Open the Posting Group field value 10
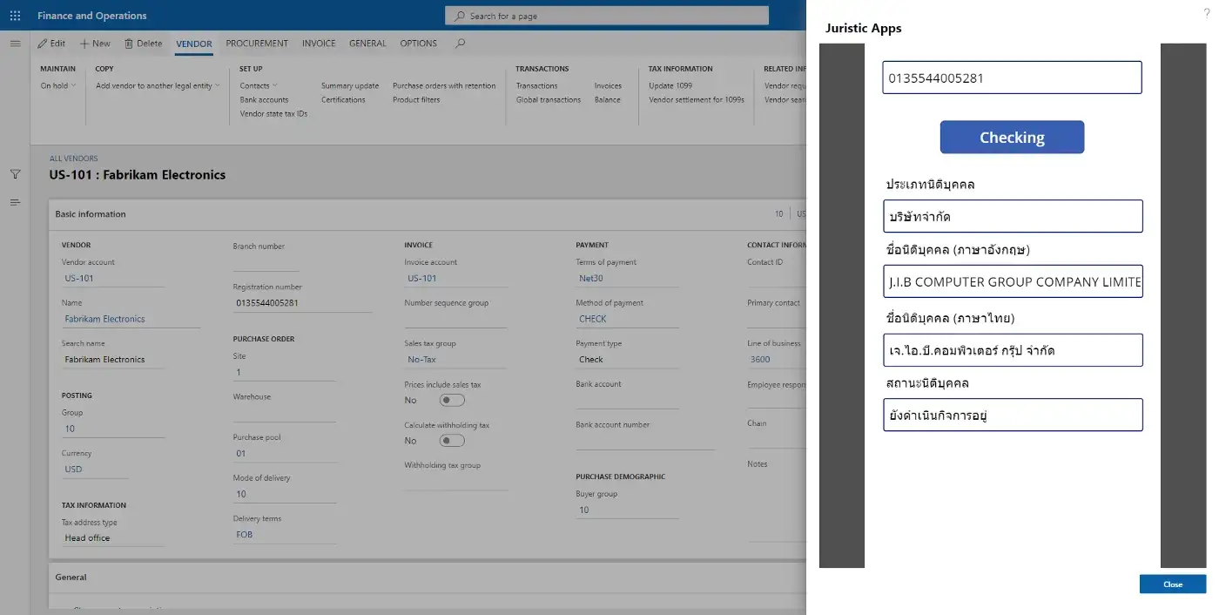This screenshot has width=1219, height=615. click(x=112, y=429)
